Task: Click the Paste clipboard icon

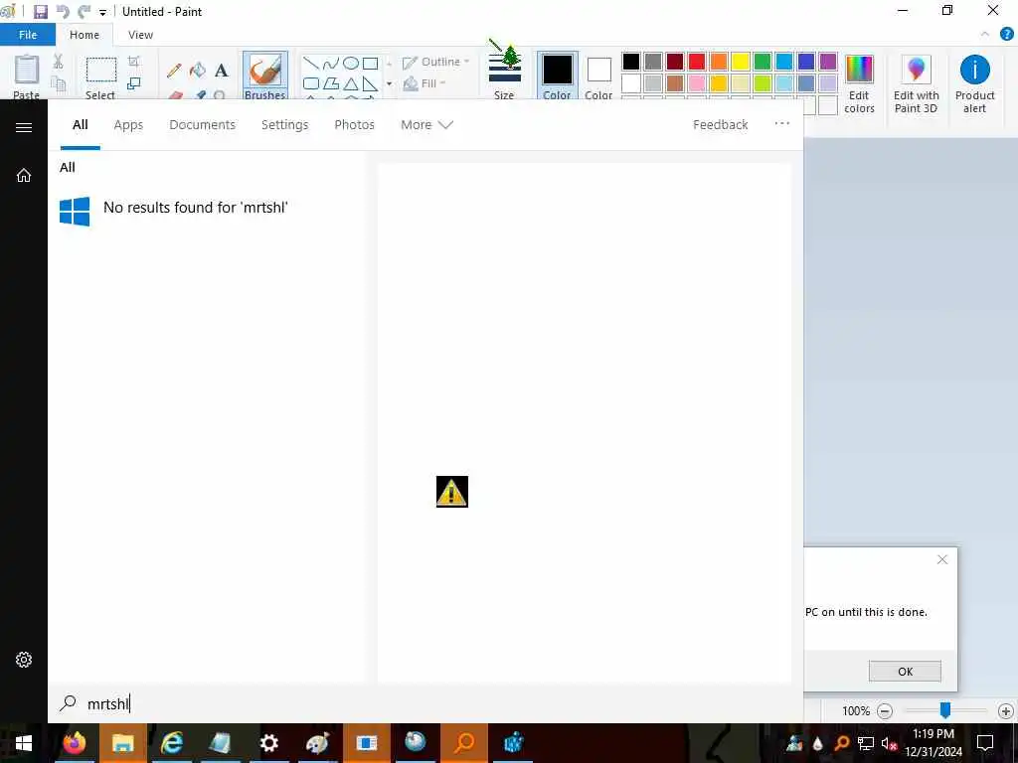Action: click(27, 70)
